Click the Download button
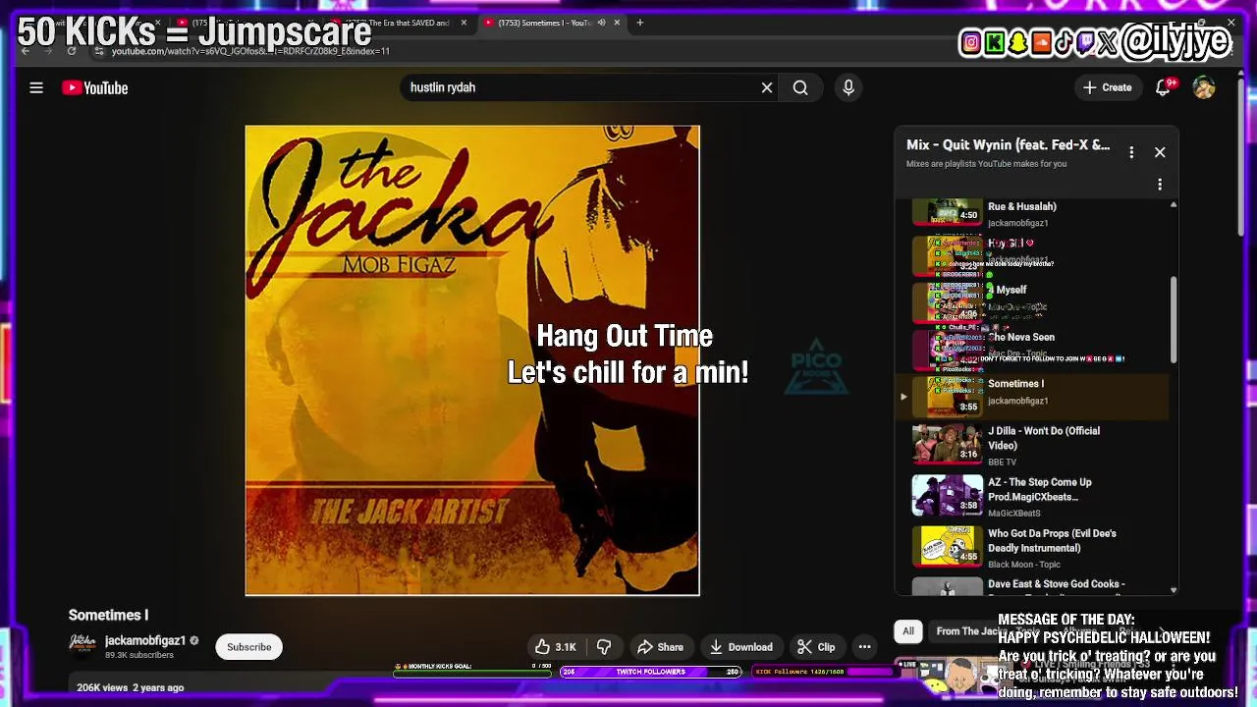 741,647
